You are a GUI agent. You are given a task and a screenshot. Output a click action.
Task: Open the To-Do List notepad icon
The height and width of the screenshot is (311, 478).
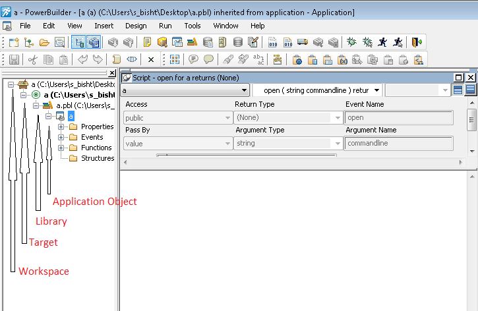click(147, 42)
